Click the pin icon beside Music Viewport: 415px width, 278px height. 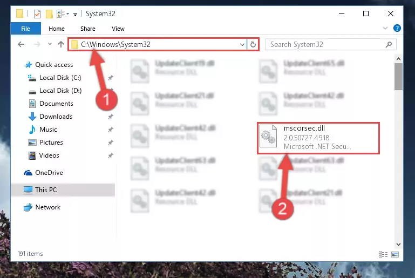point(111,130)
